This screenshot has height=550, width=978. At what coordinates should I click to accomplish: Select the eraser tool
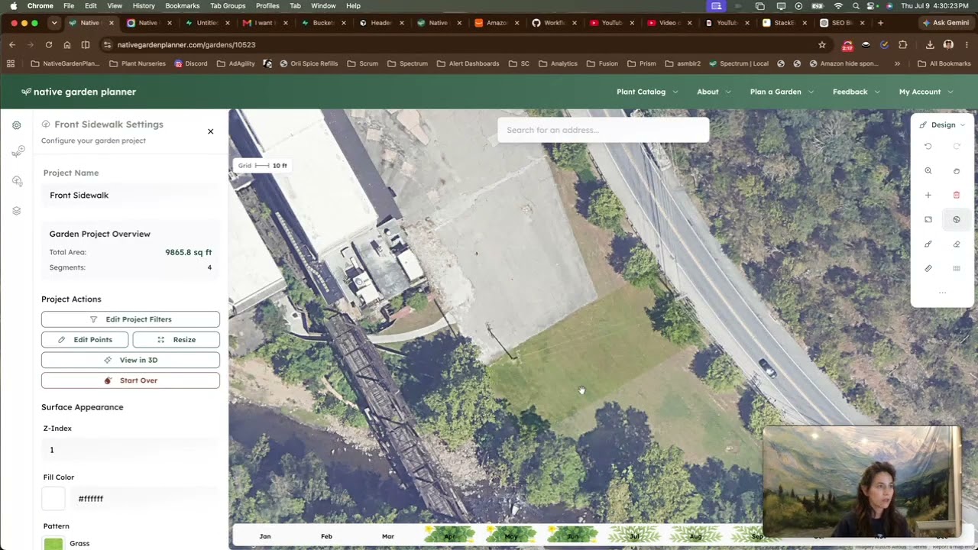point(957,244)
